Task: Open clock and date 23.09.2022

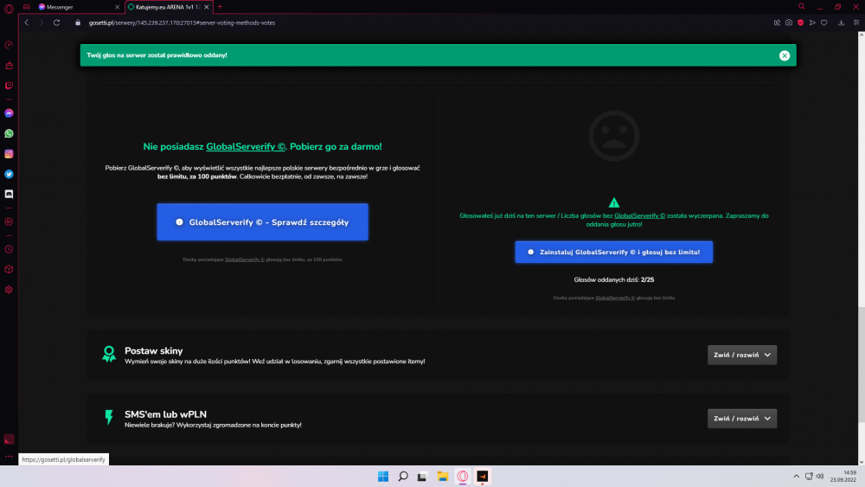Action: (843, 477)
